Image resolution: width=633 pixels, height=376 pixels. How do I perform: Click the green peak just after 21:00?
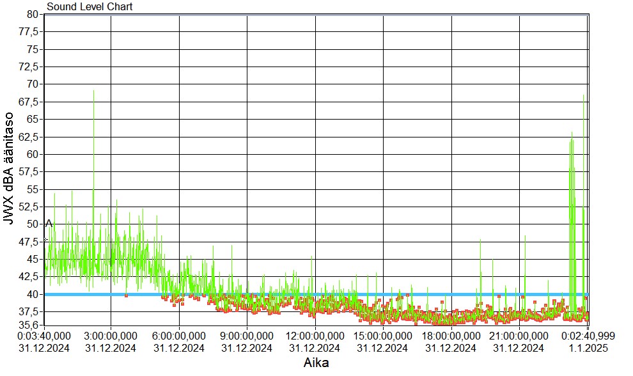tap(525, 238)
